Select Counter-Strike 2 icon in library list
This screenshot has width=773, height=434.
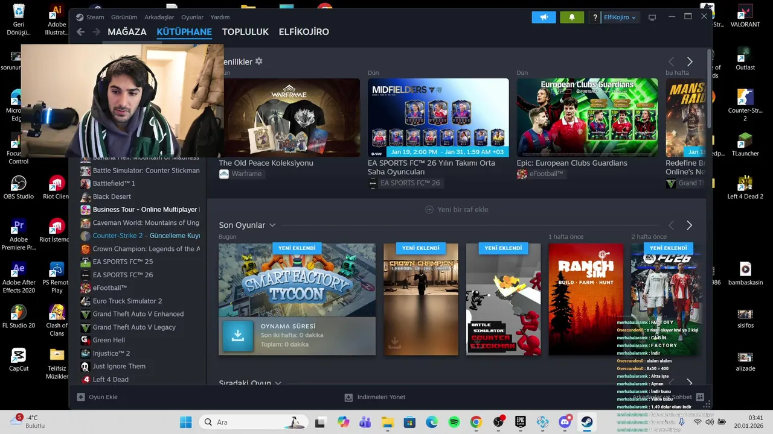[86, 236]
